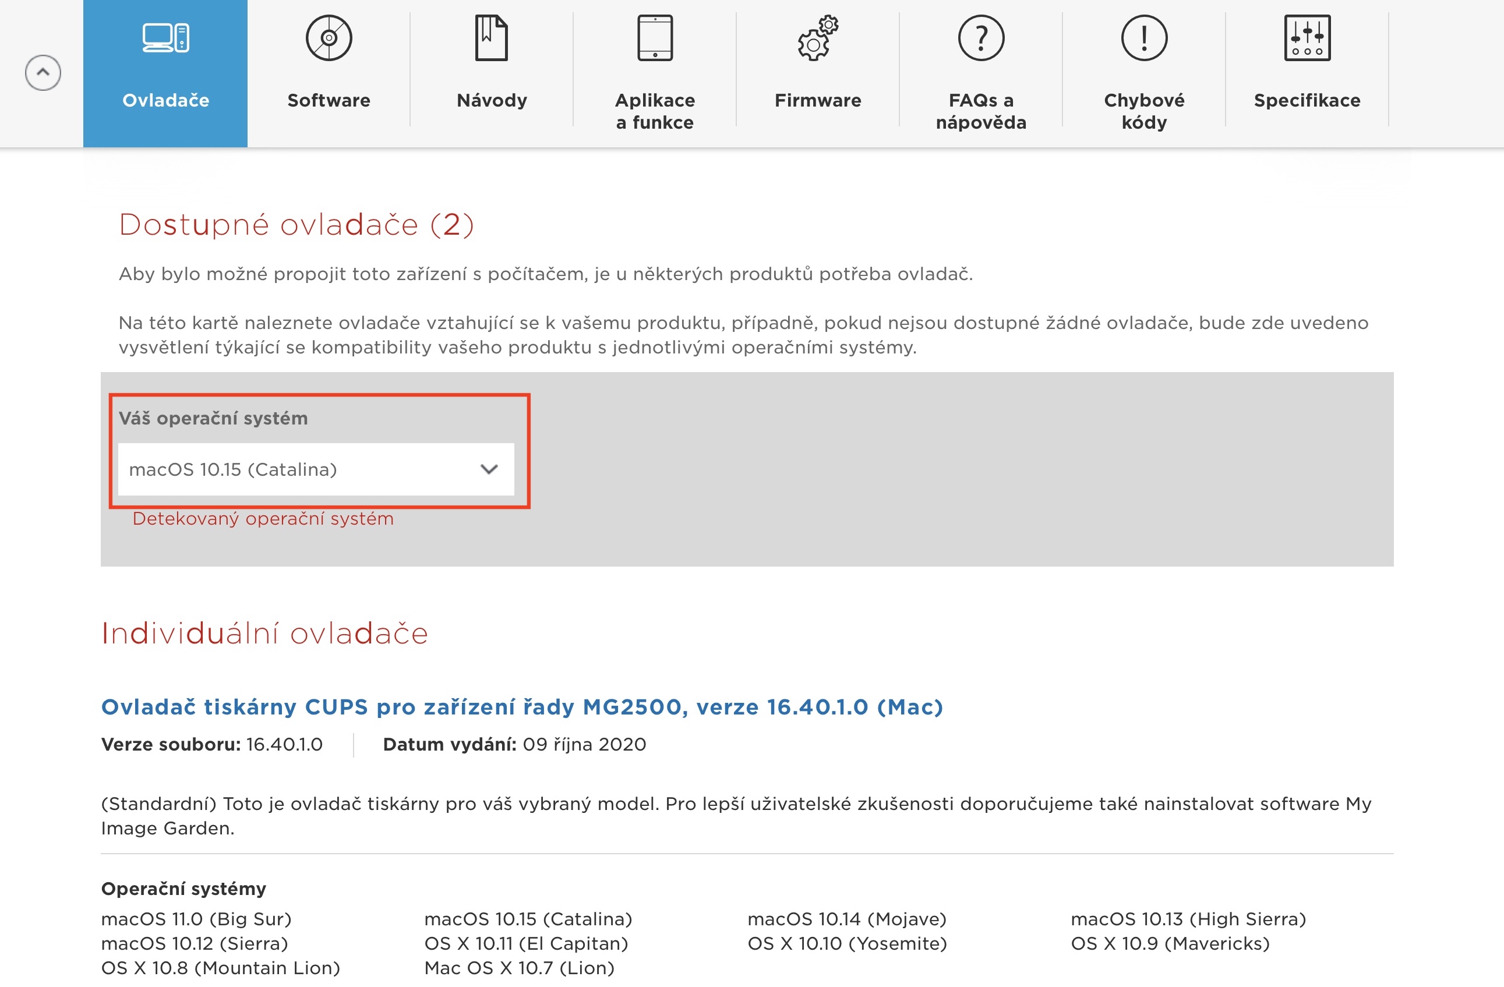Go to the Návody tab label
1504x987 pixels.
[492, 100]
